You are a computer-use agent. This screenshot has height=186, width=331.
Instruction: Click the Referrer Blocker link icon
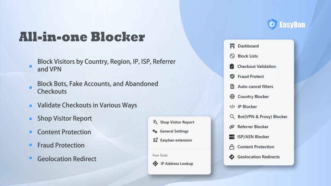pyautogui.click(x=232, y=127)
